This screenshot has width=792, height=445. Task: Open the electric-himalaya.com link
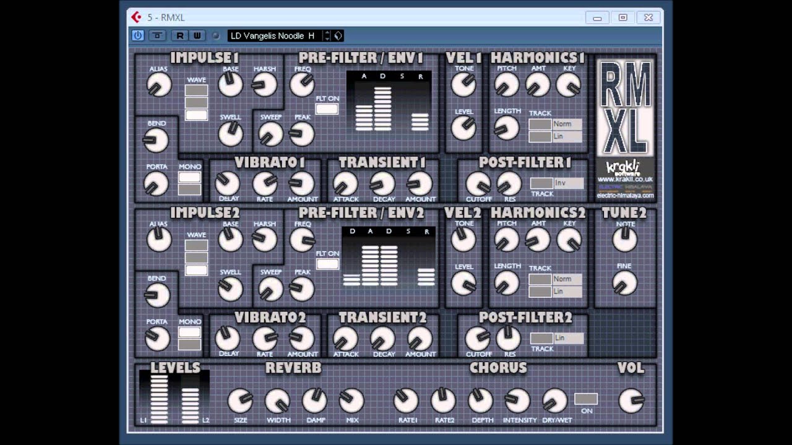625,195
